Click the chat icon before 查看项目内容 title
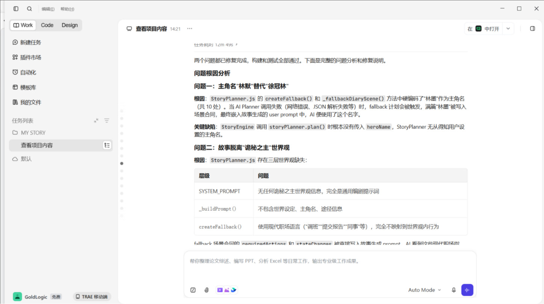The height and width of the screenshot is (304, 544). click(x=129, y=28)
